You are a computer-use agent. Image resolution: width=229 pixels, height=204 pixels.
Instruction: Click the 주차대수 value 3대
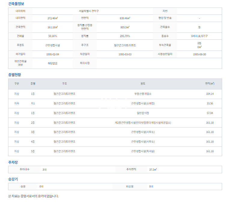pyautogui.click(x=44, y=170)
